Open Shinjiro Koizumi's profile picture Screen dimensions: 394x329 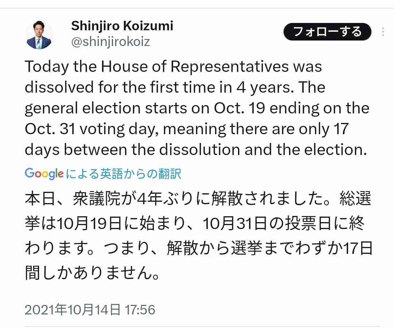[x=39, y=35]
